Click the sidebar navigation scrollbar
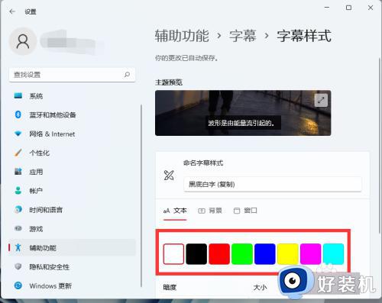This screenshot has height=303, width=382. coord(141,196)
